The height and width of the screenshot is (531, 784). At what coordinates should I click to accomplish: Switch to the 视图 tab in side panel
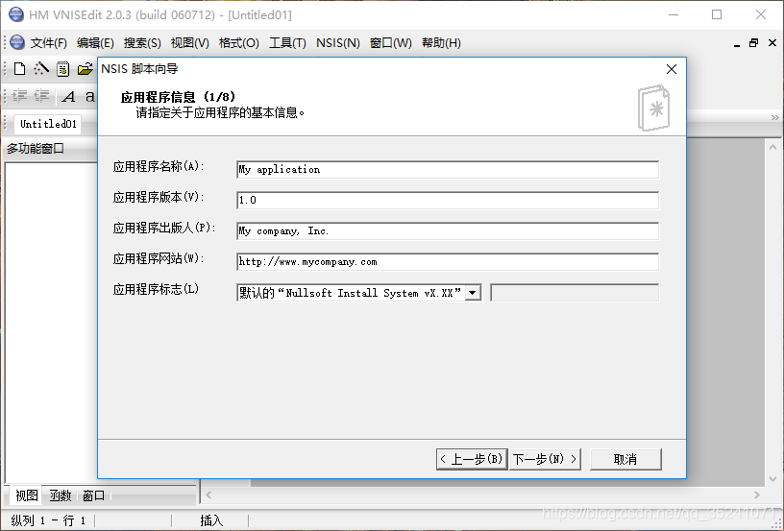26,495
